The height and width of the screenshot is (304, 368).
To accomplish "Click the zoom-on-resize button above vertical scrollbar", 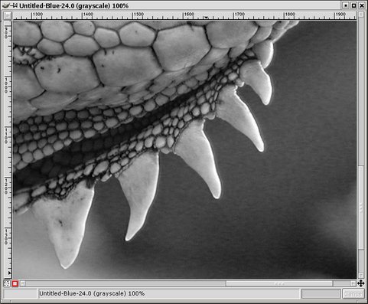I will [361, 15].
